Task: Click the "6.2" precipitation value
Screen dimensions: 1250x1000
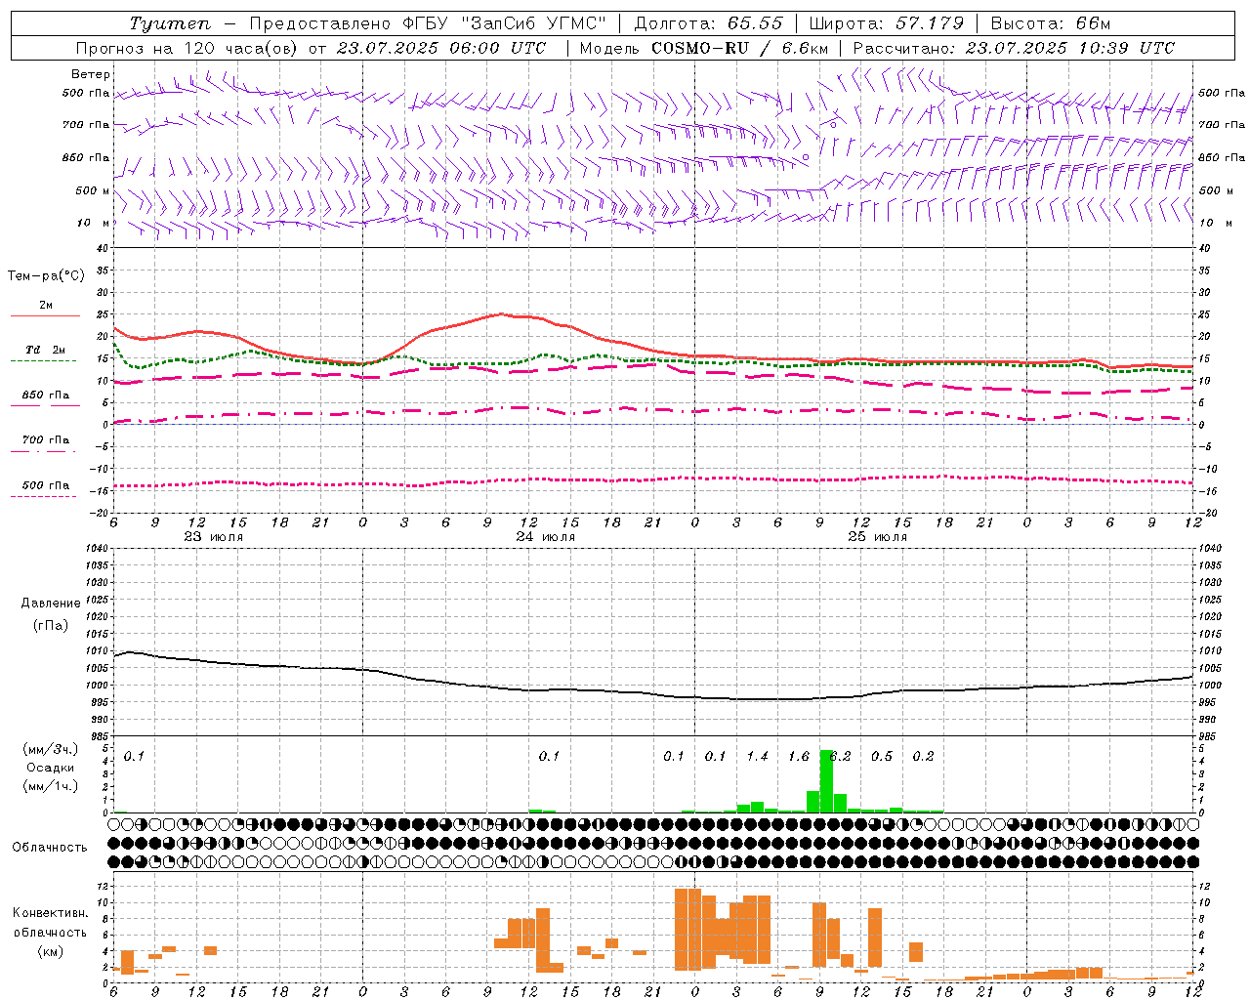Action: (x=841, y=756)
